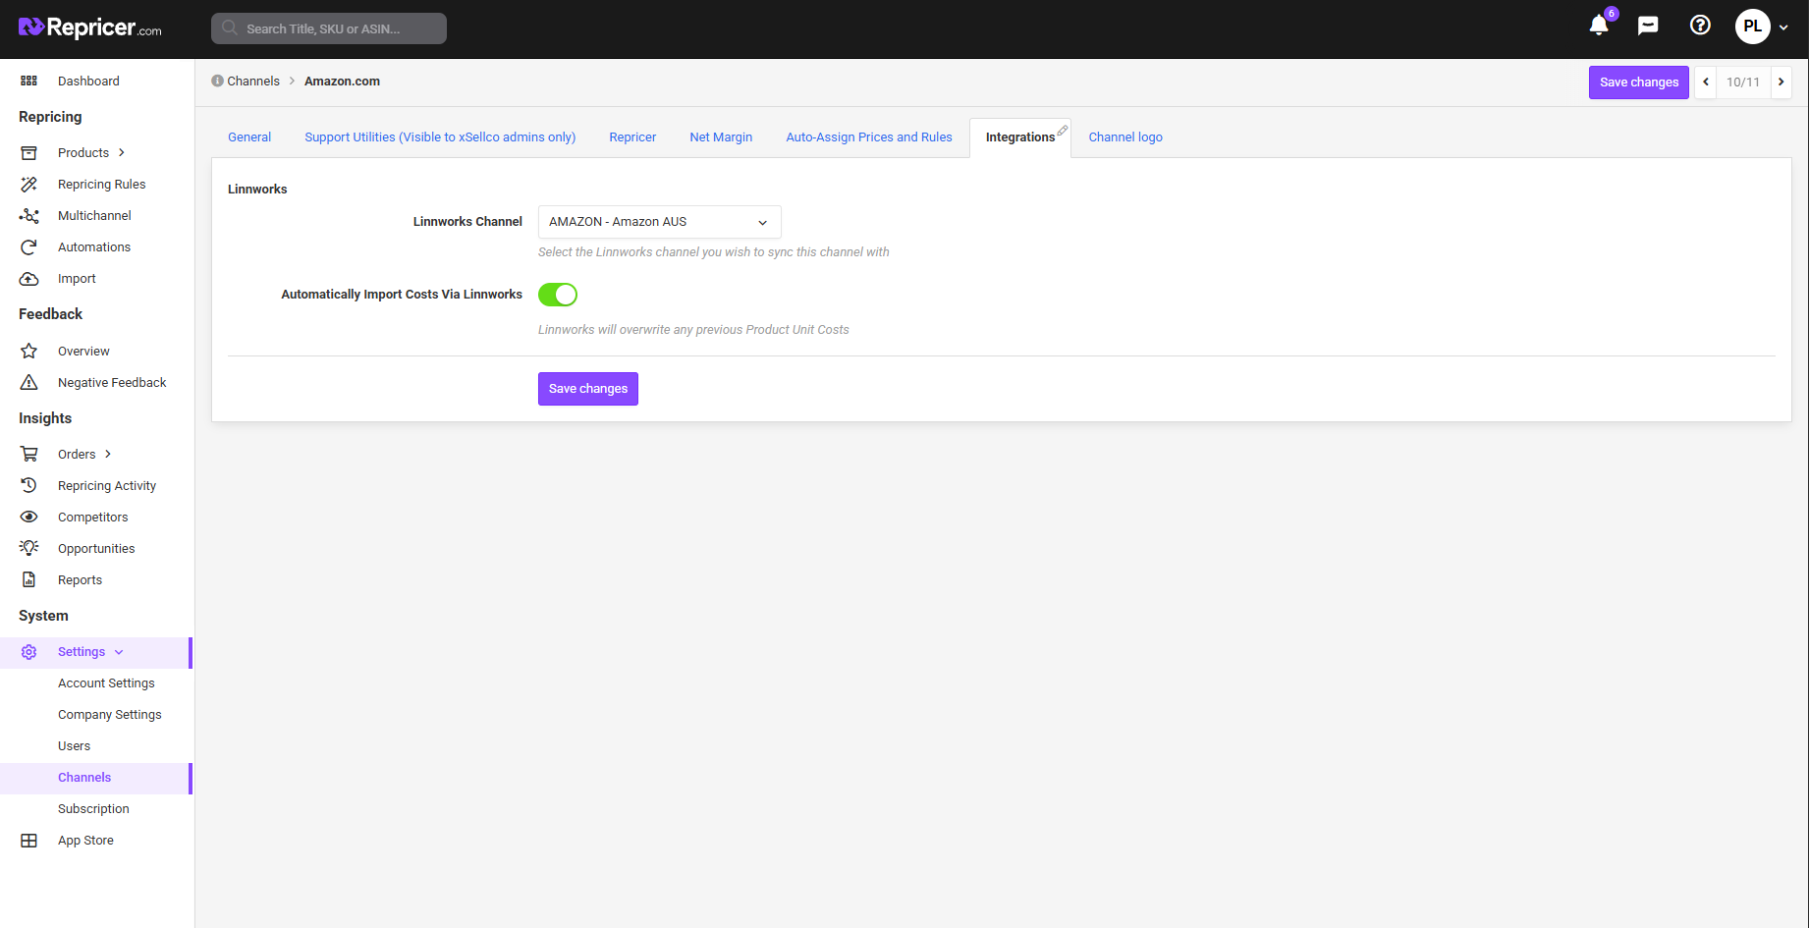Click the Products box icon

tap(29, 152)
